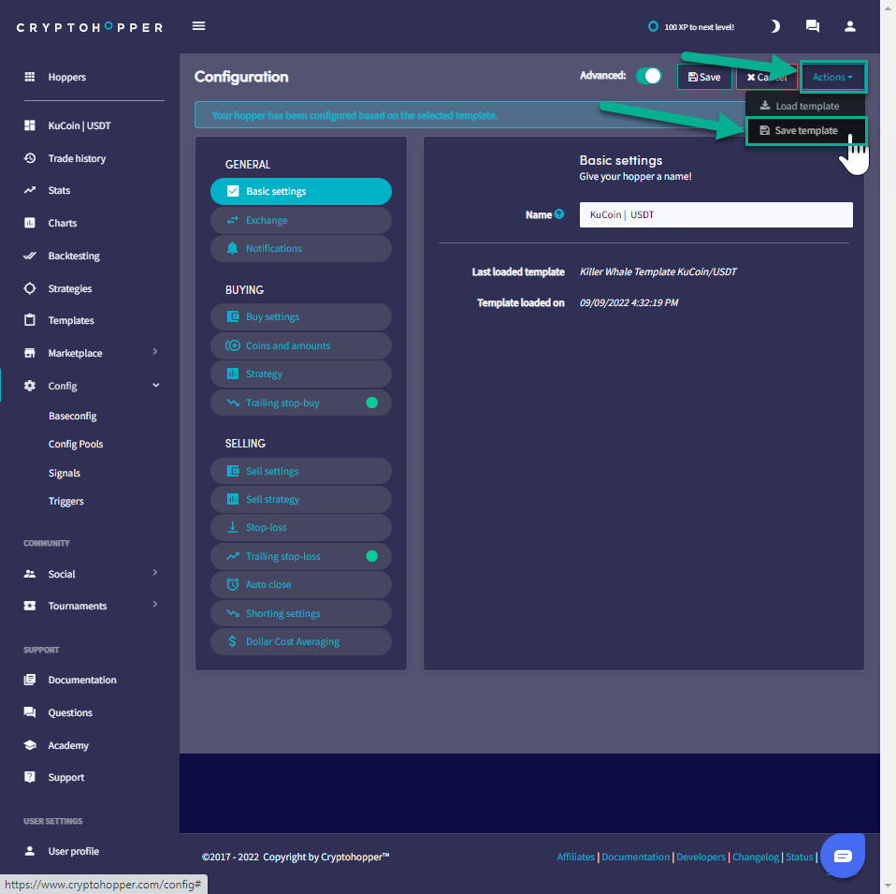Image resolution: width=896 pixels, height=894 pixels.
Task: Click the Hoppers grid icon
Action: pyautogui.click(x=30, y=77)
